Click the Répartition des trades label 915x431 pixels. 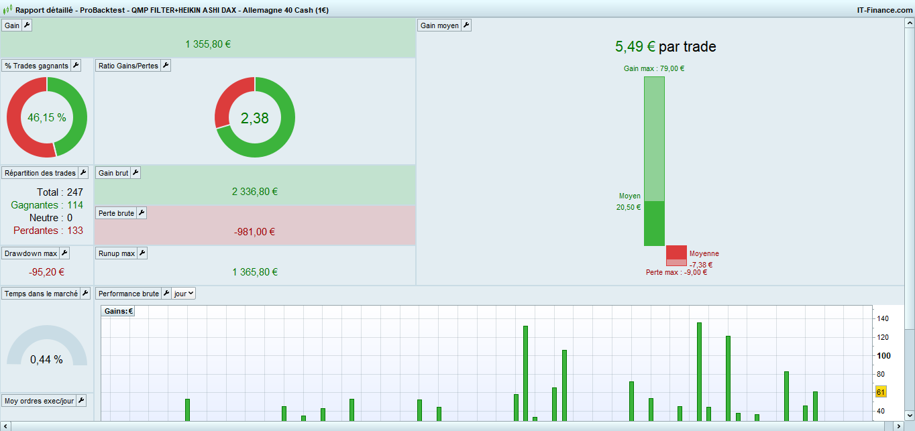click(x=40, y=173)
